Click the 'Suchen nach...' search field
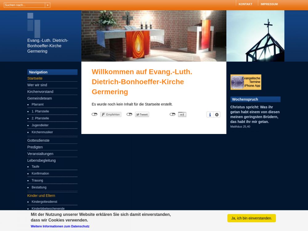 (24, 5)
